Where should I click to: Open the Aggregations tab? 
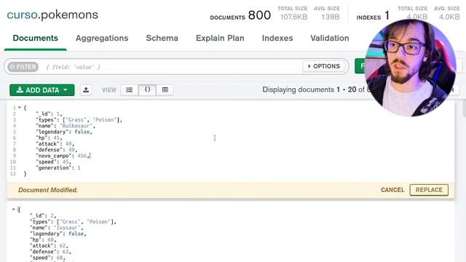[102, 38]
